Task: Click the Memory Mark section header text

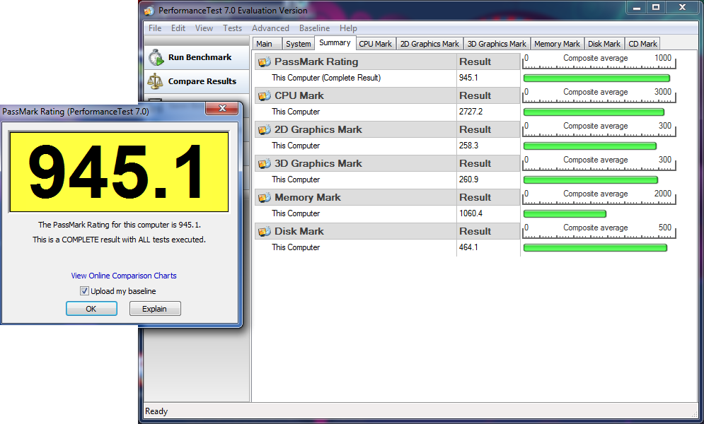Action: tap(308, 197)
